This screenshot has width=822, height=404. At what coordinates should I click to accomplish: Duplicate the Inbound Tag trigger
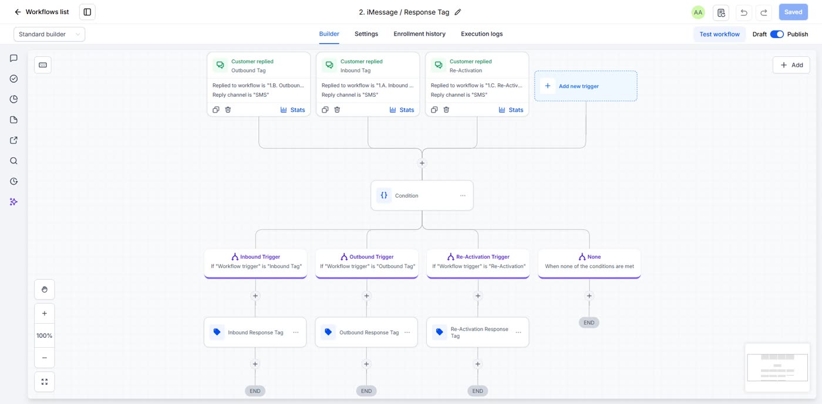coord(325,110)
